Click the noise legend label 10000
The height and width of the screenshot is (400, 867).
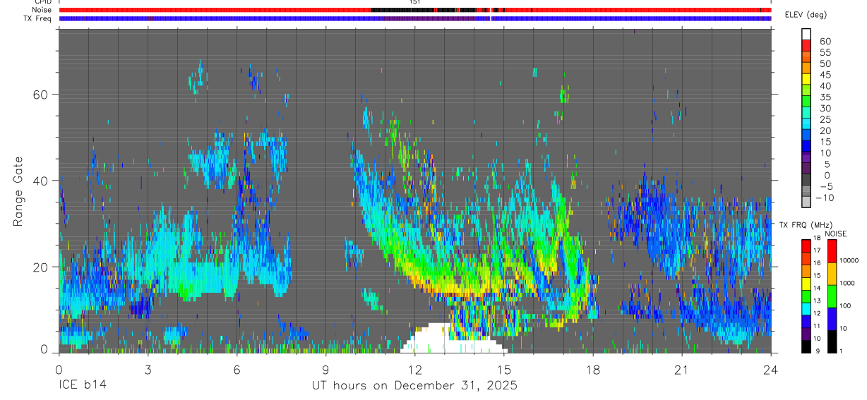click(x=849, y=260)
